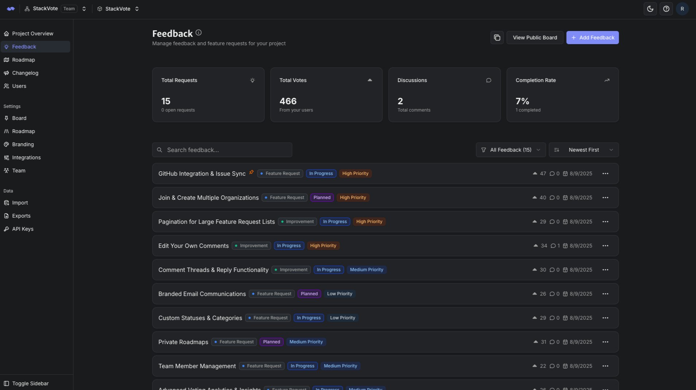Unpin GitHub Integration & Issue Sync
The width and height of the screenshot is (696, 390).
251,172
